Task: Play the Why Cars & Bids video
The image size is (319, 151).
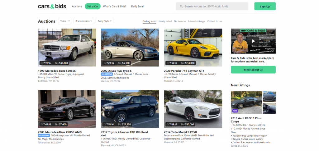Action: click(x=253, y=41)
